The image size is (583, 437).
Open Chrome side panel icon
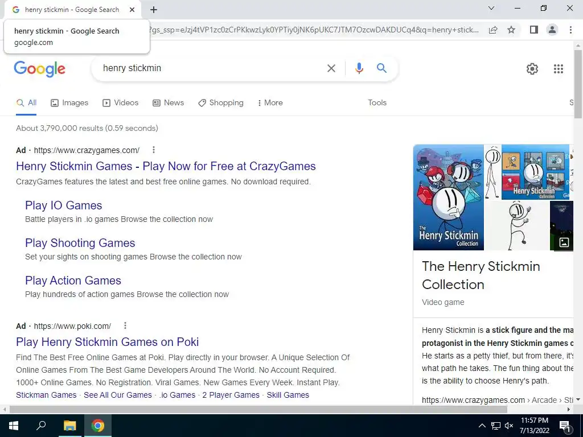point(534,30)
